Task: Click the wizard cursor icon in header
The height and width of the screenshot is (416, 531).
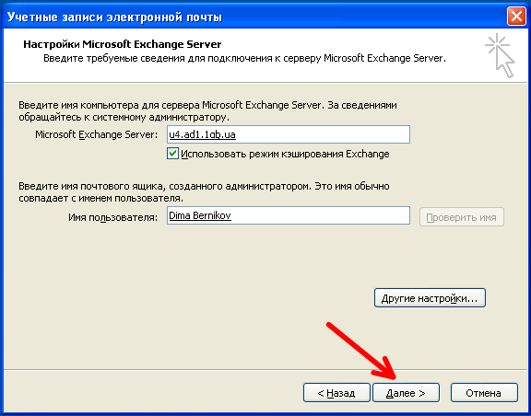Action: [501, 56]
